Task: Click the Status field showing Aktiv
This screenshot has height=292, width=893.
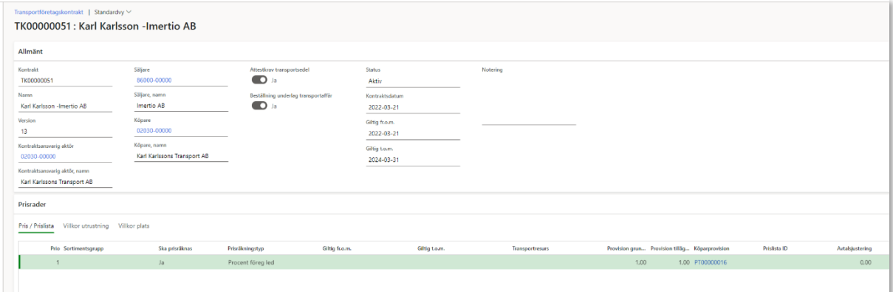Action: (413, 81)
